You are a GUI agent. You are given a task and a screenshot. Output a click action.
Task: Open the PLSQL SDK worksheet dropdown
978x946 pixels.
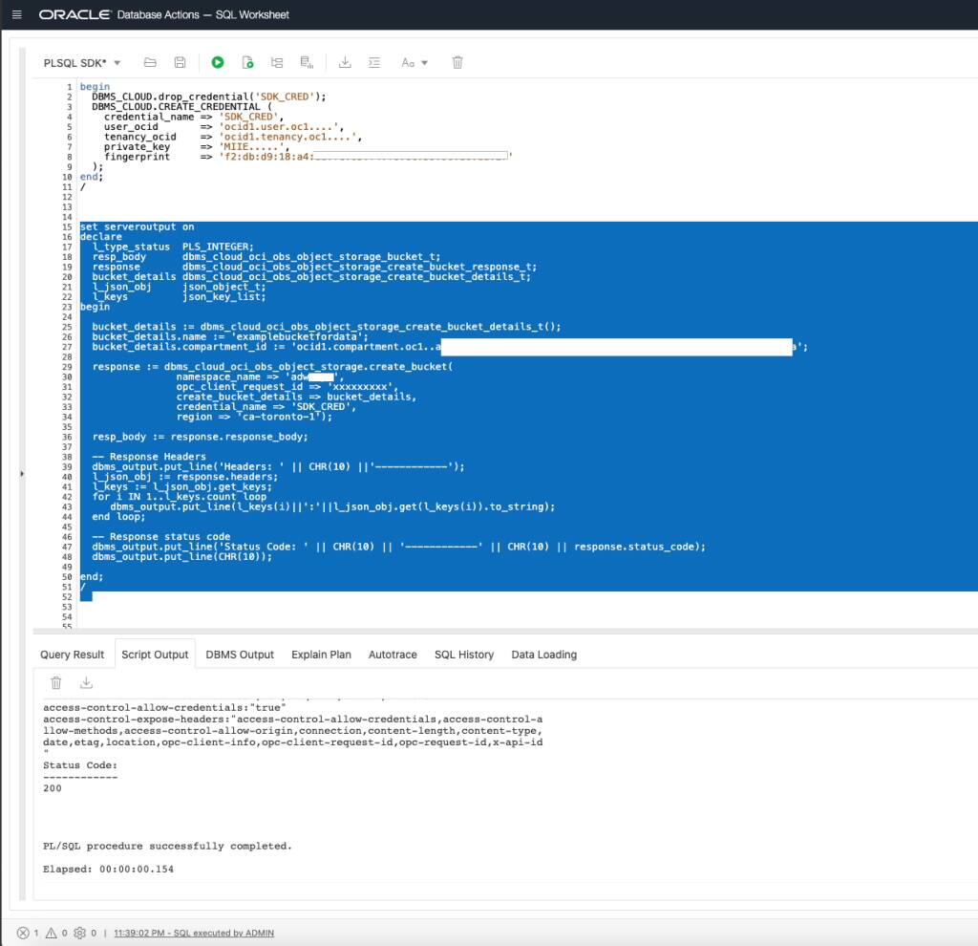(x=82, y=63)
